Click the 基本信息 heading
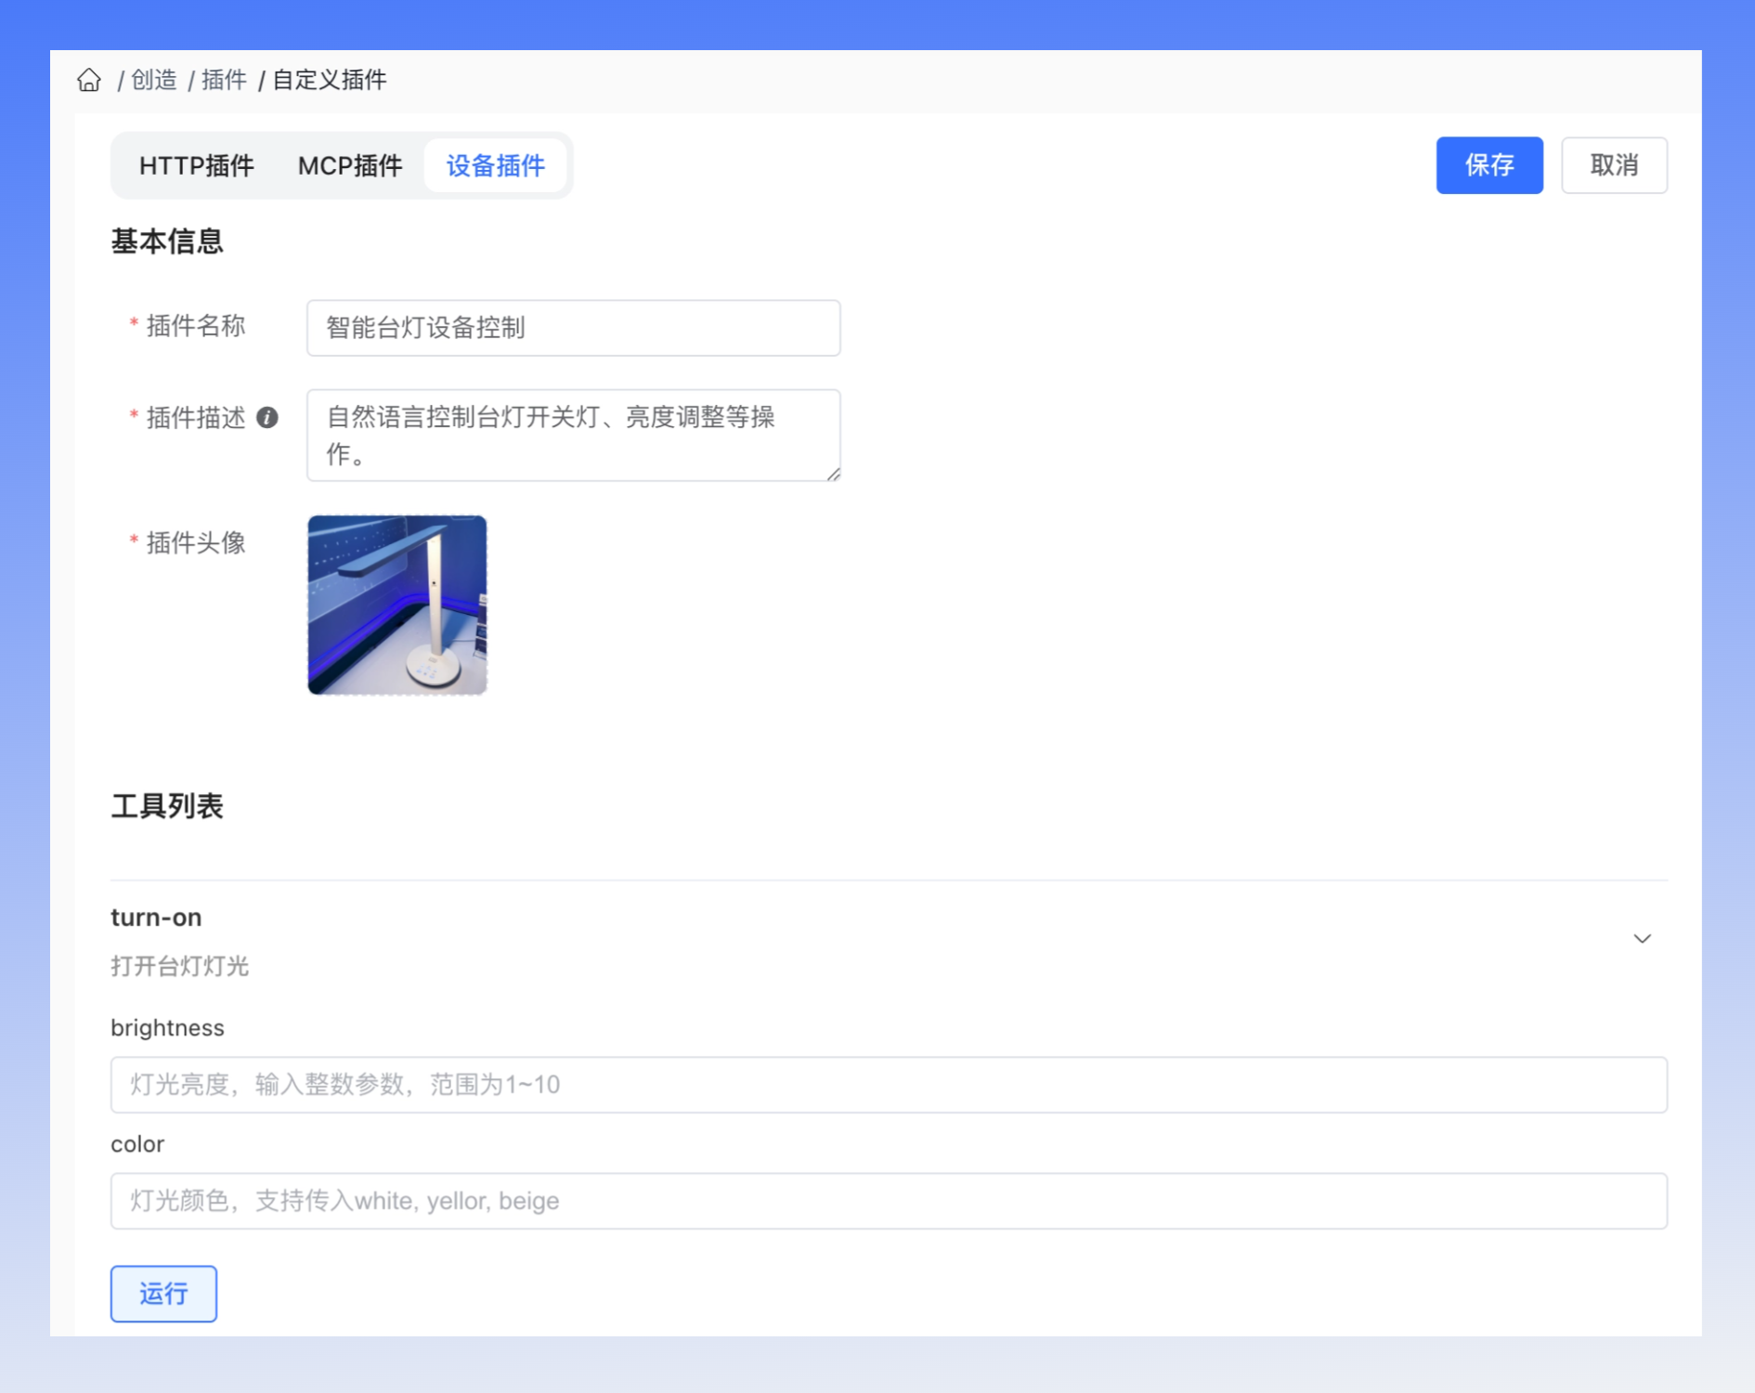Screen dimensions: 1755x1393 [167, 241]
